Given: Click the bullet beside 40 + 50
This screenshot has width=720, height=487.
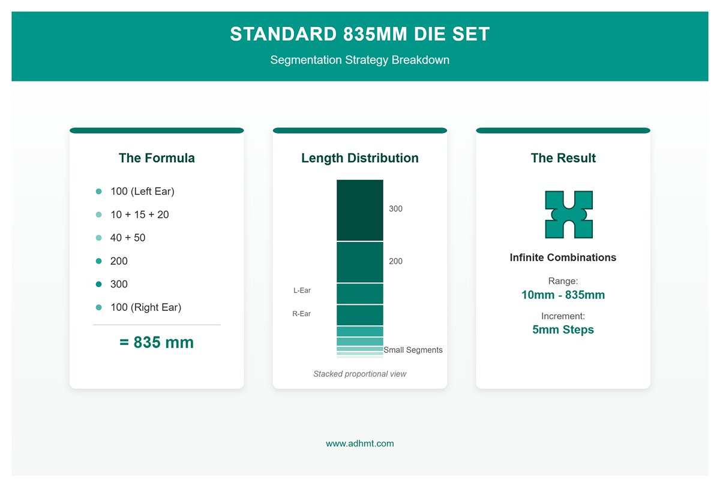Looking at the screenshot, I should tap(99, 238).
